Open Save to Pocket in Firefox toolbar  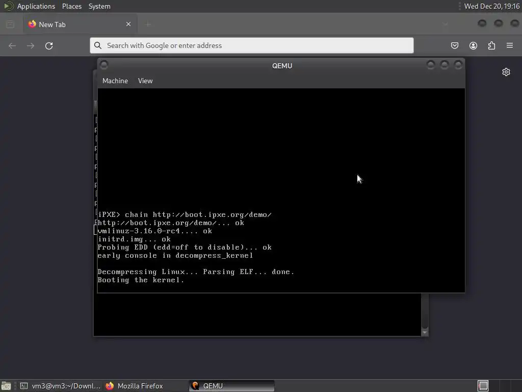click(x=454, y=45)
